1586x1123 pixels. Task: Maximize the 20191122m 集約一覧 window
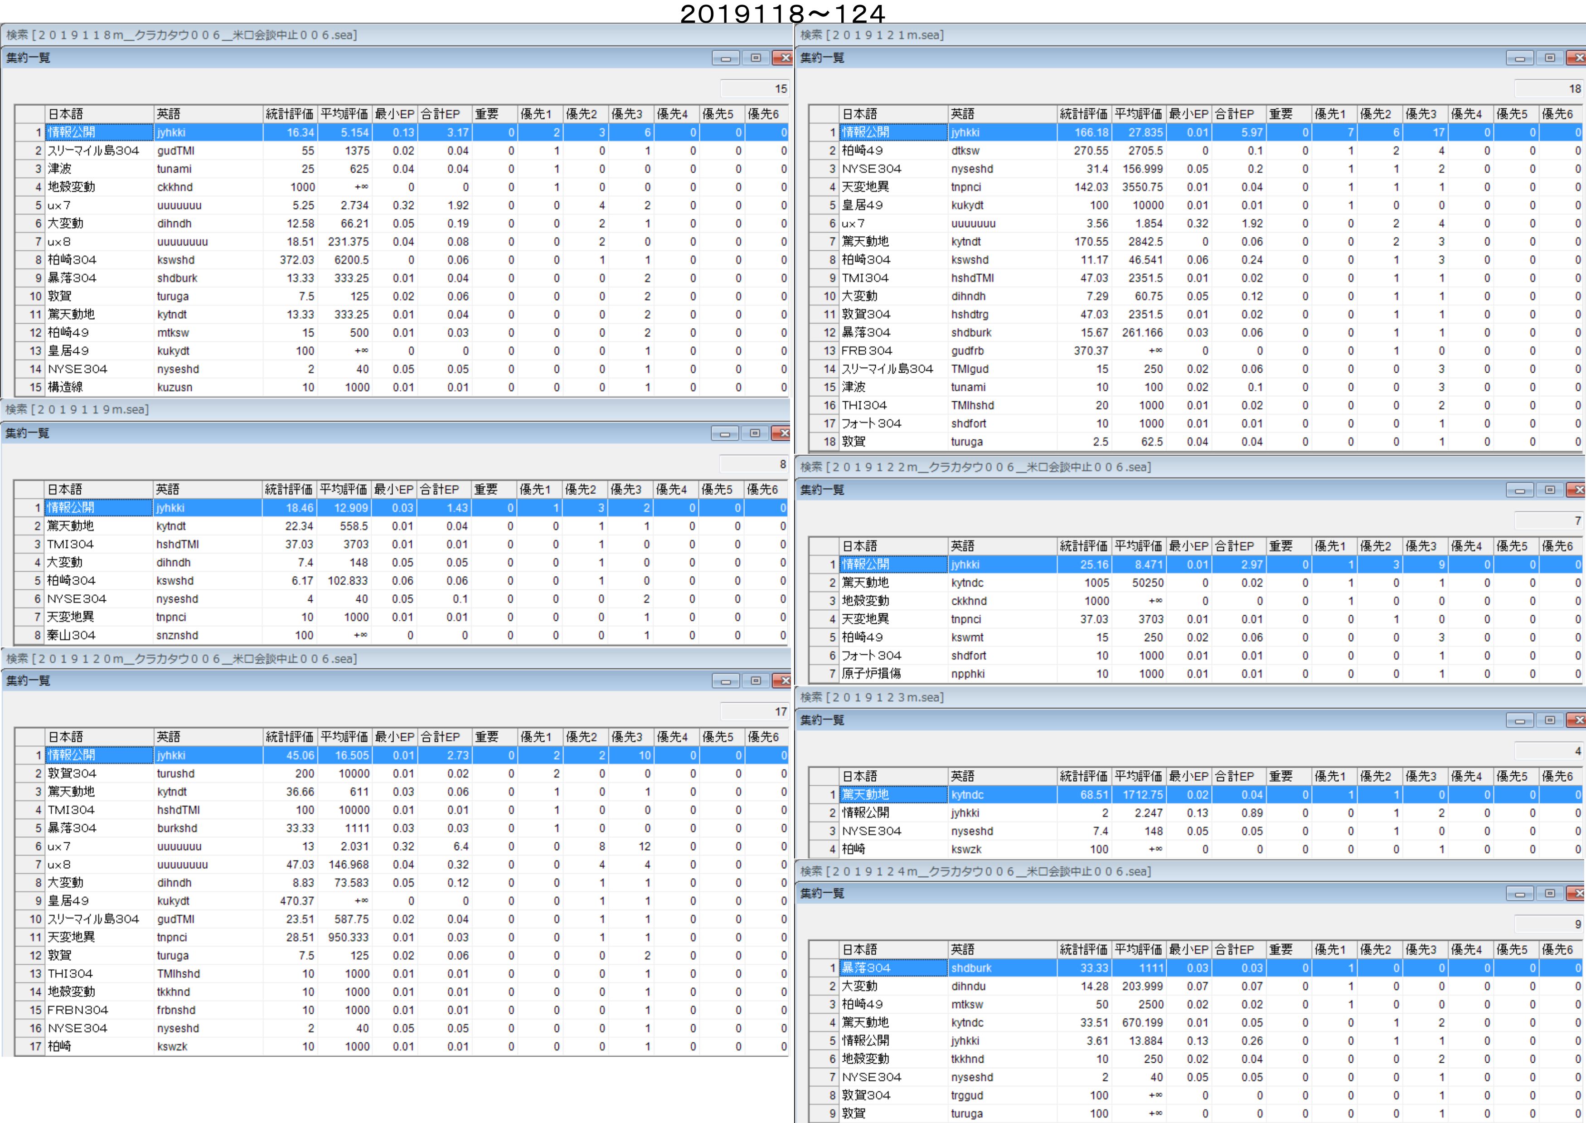(x=1549, y=490)
